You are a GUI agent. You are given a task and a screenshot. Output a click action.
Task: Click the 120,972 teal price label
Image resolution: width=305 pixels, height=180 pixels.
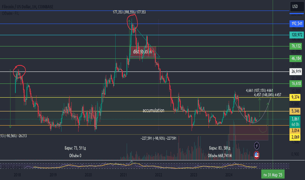tap(296, 35)
